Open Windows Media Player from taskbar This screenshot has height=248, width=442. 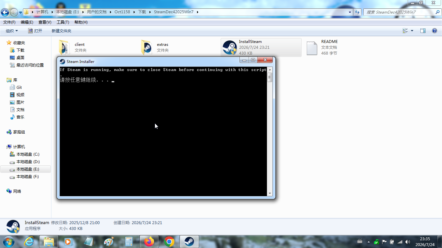69,242
